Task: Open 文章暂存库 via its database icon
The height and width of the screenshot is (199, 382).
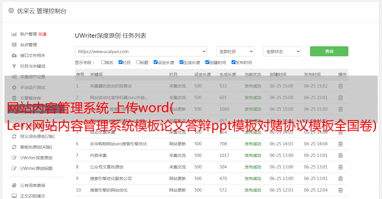Action: pyautogui.click(x=14, y=98)
